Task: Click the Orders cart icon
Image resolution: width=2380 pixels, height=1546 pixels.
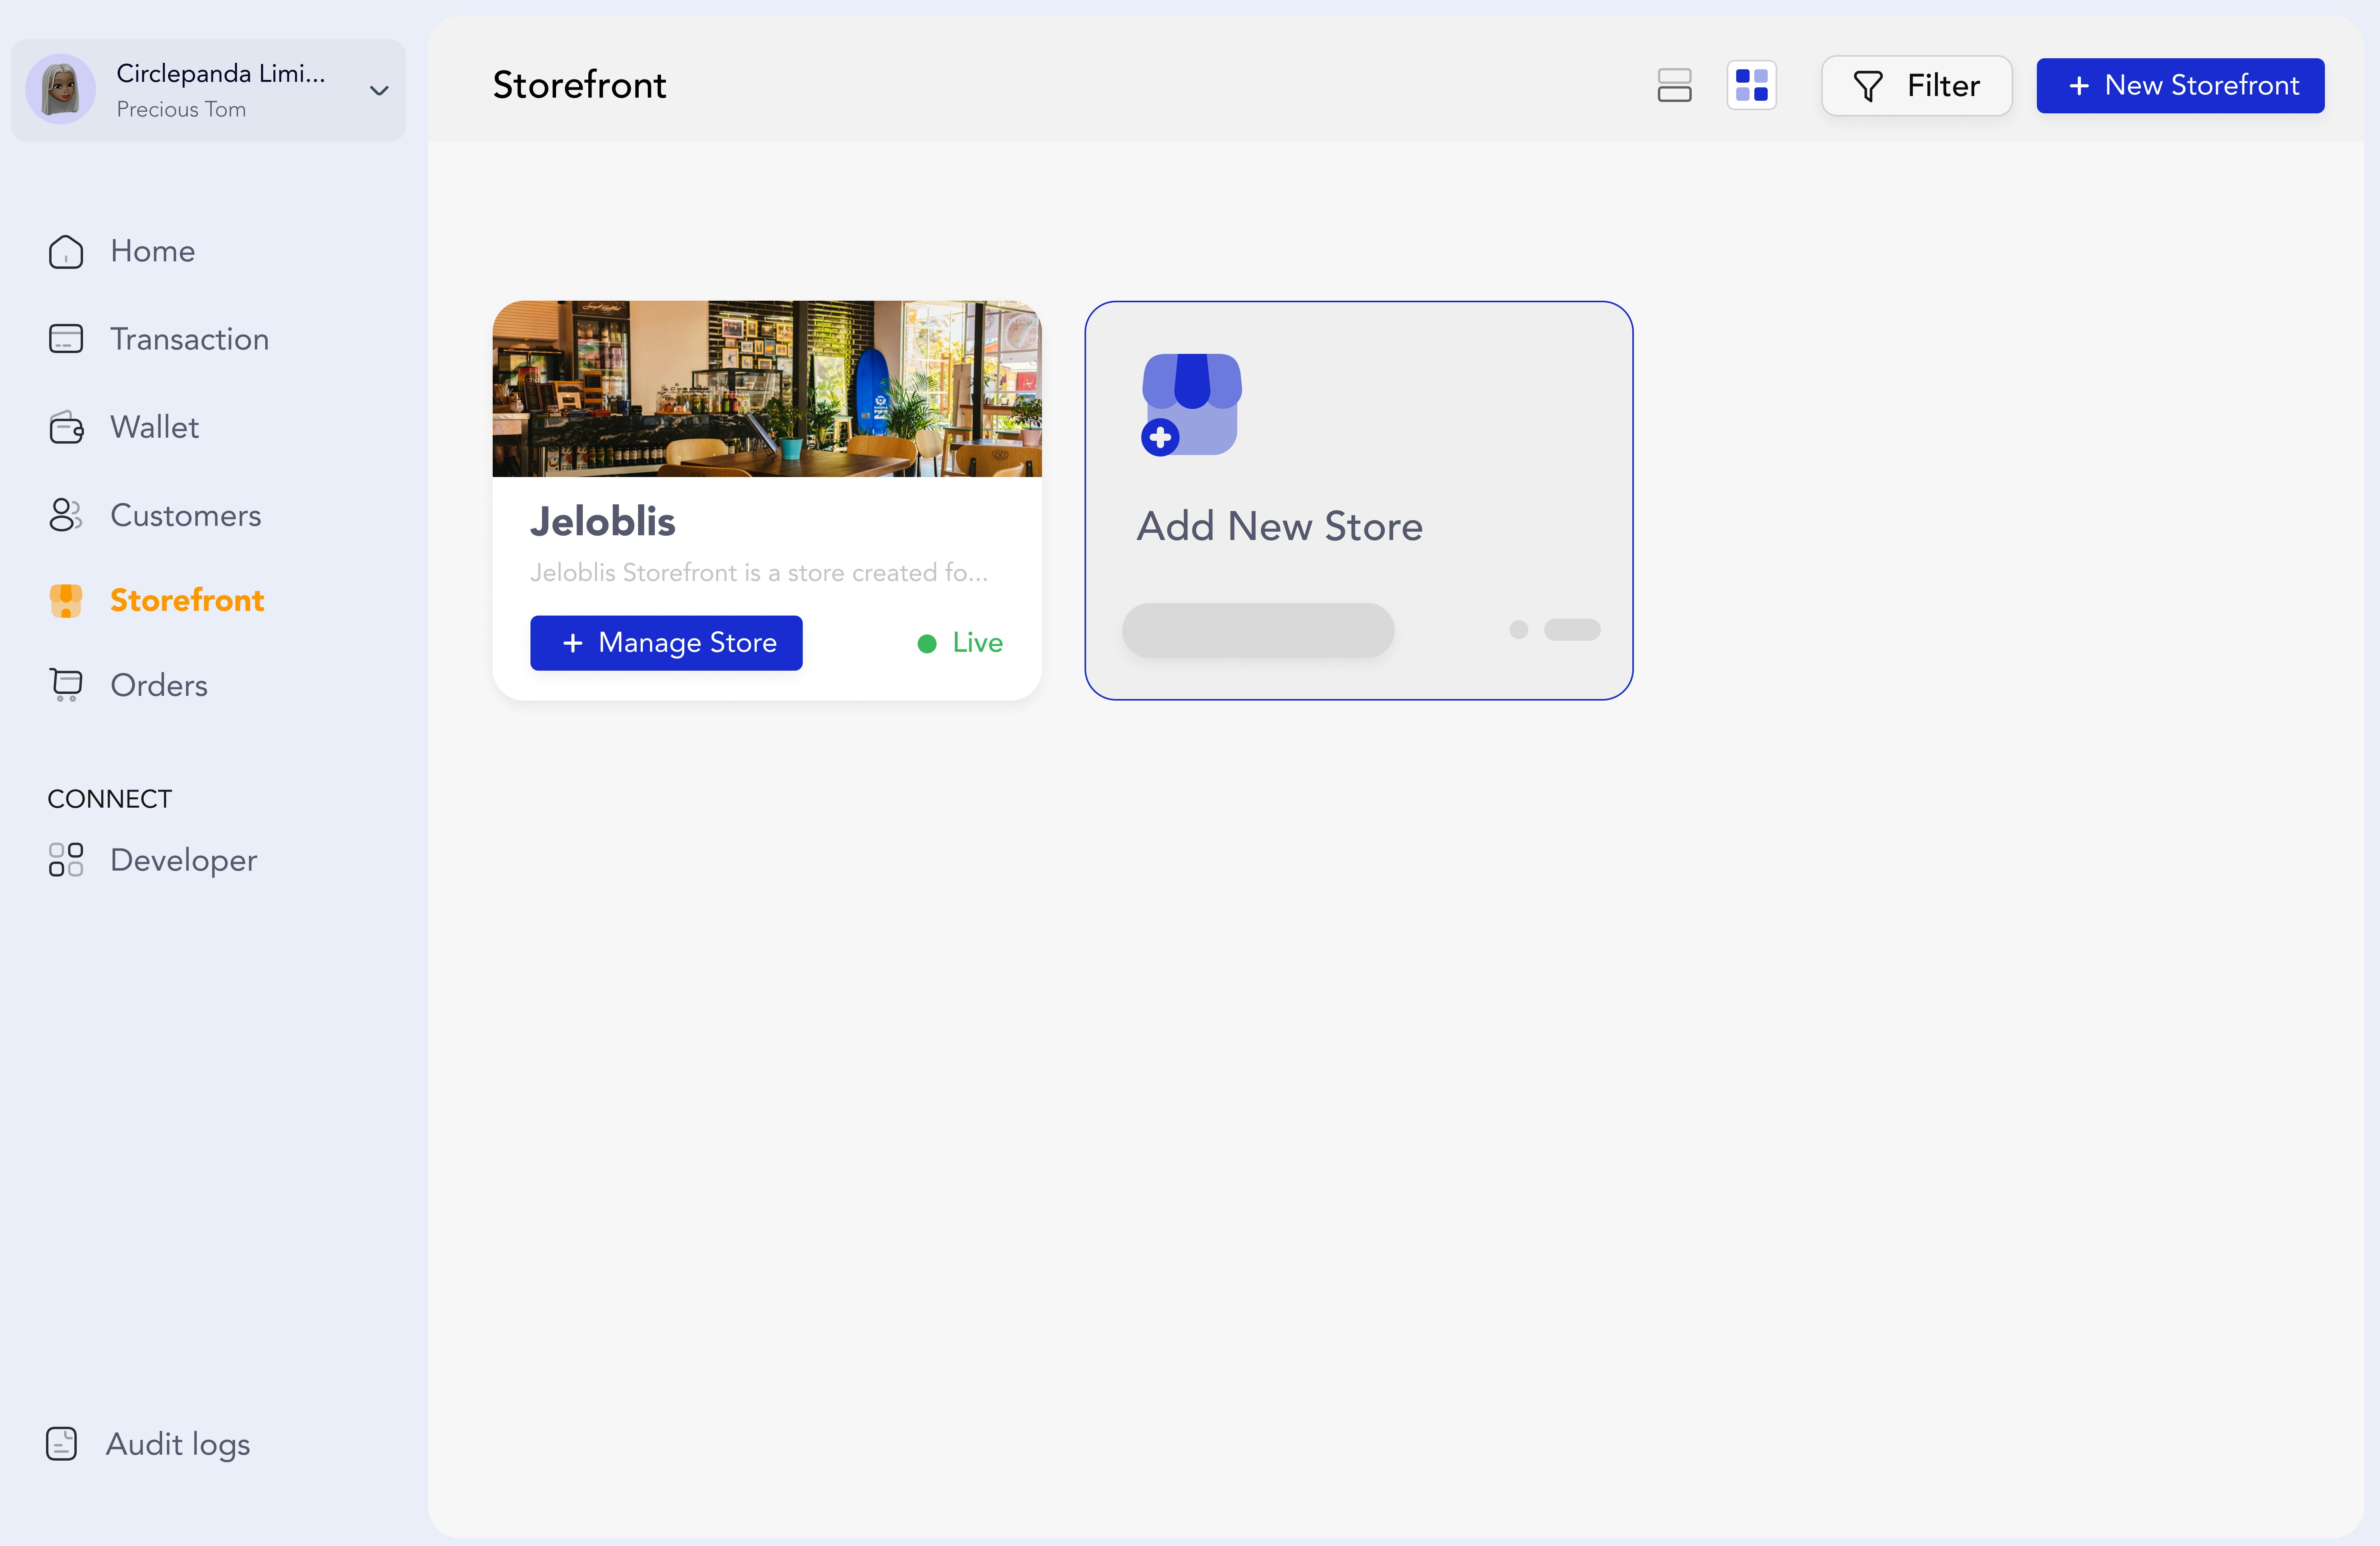Action: tap(66, 685)
